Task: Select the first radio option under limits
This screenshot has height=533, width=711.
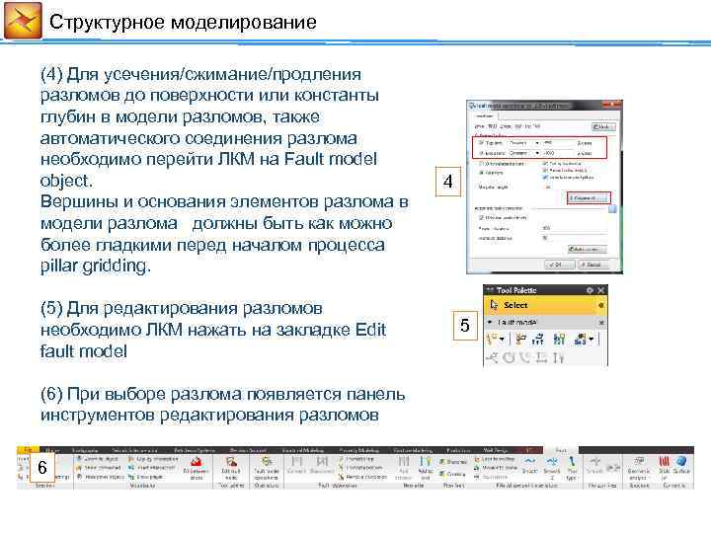Action: (x=481, y=164)
